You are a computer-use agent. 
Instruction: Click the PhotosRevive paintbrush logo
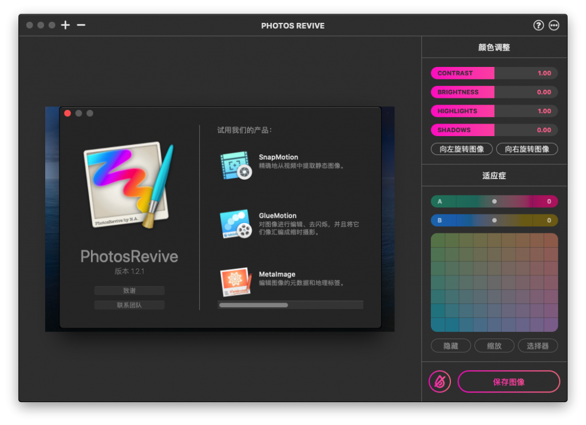[129, 185]
